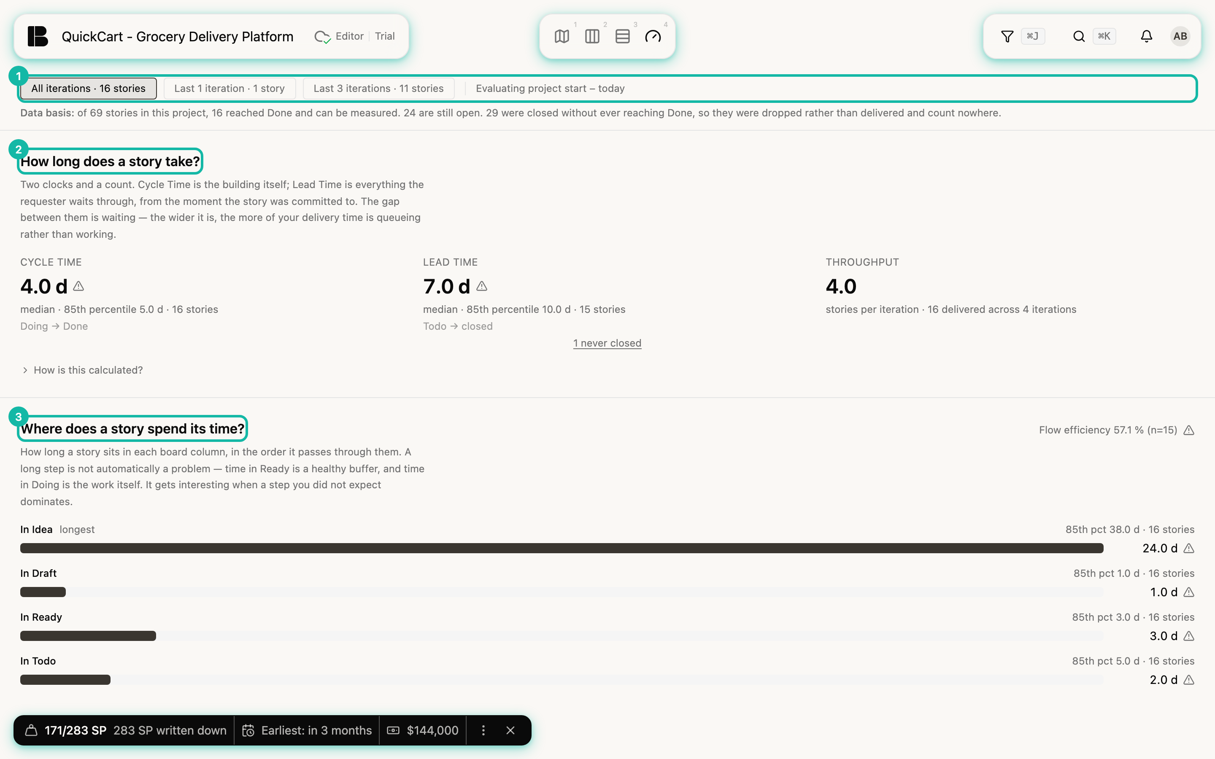Image resolution: width=1215 pixels, height=759 pixels.
Task: Select Last 1 iteration · 1 story
Action: [x=229, y=89]
